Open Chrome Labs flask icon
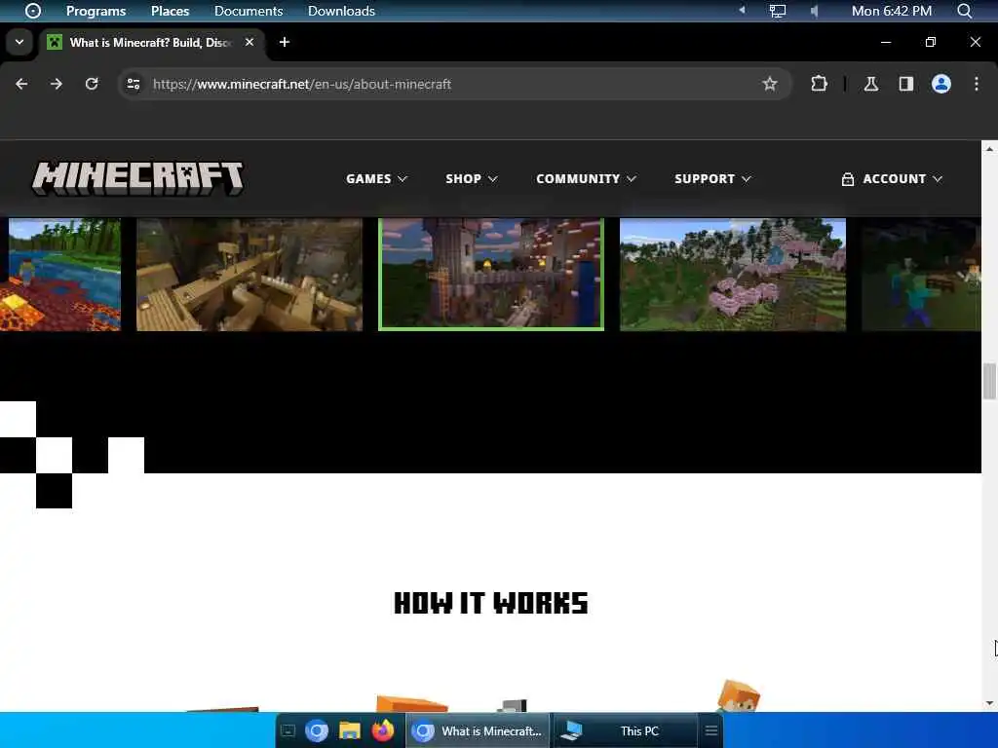 tap(870, 84)
